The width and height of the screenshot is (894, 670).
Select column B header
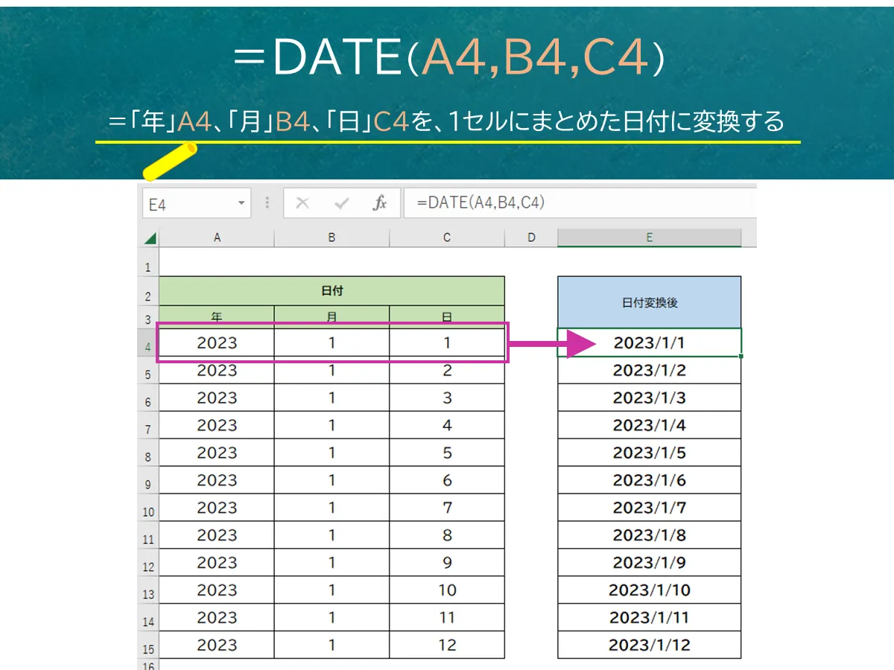click(x=332, y=237)
